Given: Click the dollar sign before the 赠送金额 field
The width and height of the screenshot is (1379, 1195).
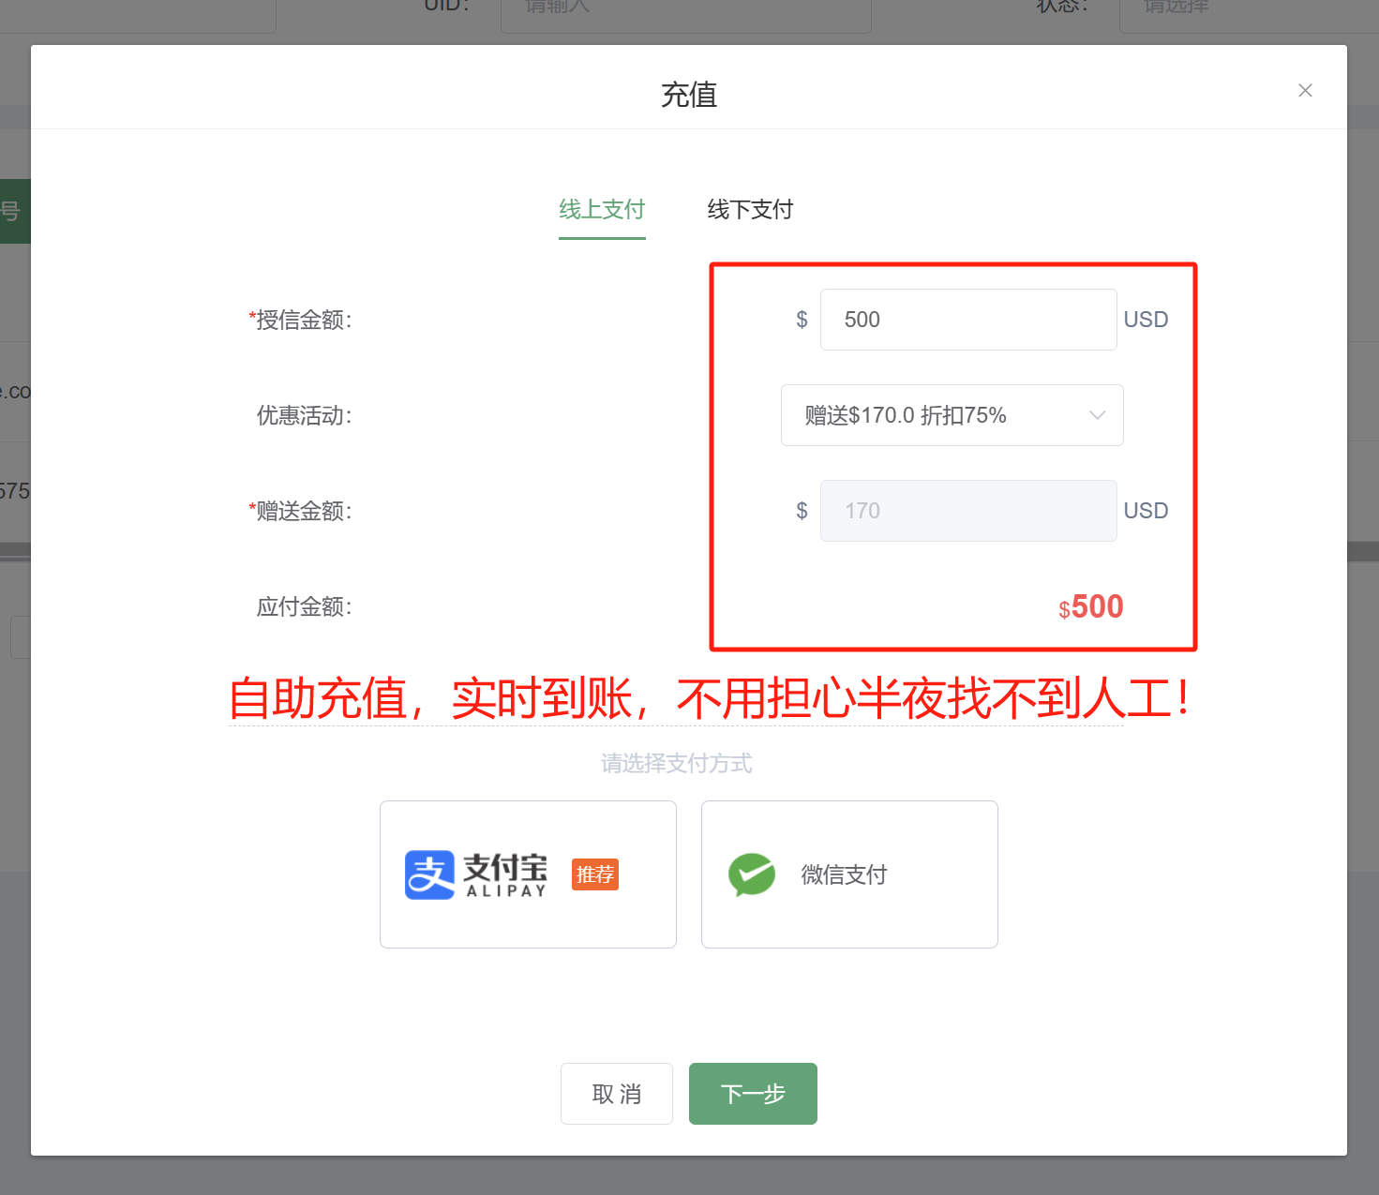Looking at the screenshot, I should click(802, 511).
